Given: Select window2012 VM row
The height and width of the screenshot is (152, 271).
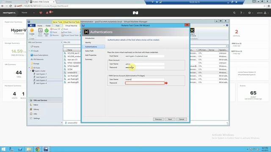Looking at the screenshot, I should [72, 73].
